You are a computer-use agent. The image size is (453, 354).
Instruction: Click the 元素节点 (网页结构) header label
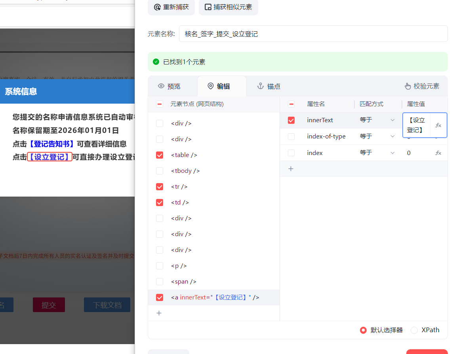click(197, 104)
